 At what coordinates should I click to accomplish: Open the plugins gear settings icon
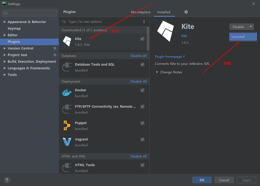[186, 12]
